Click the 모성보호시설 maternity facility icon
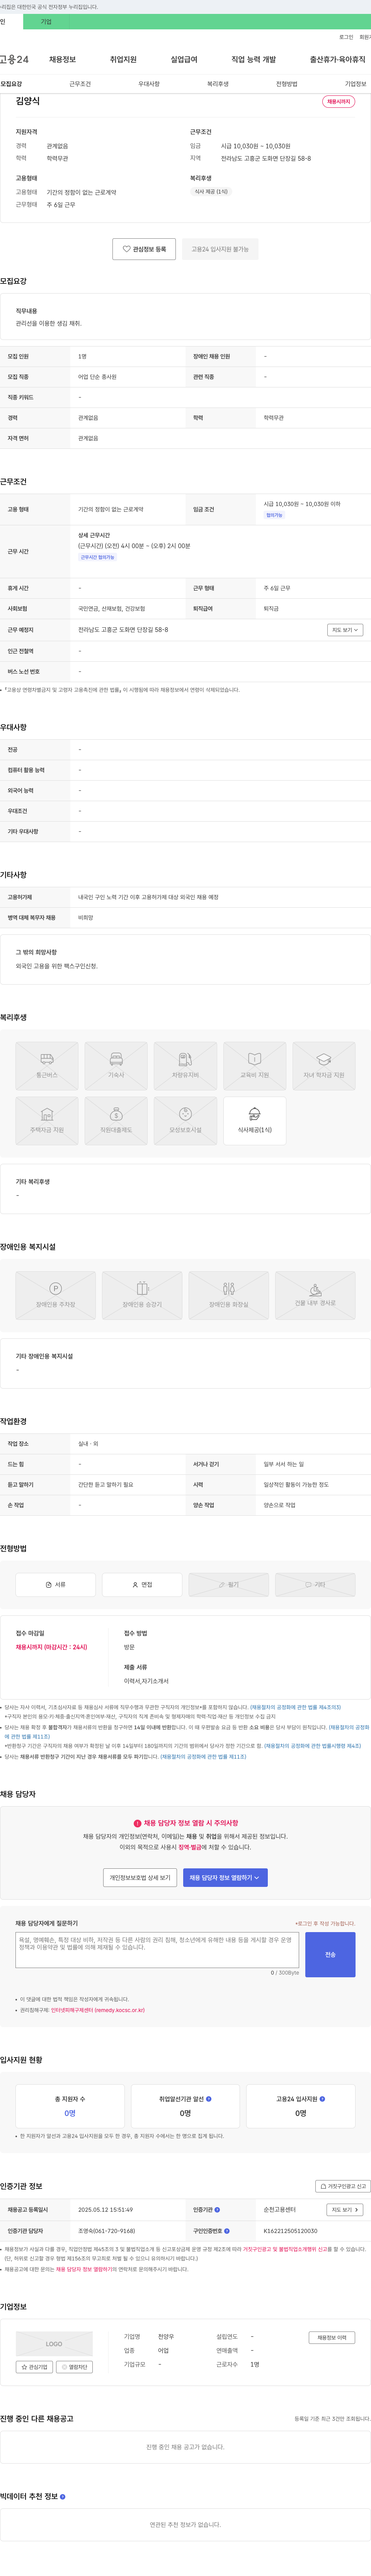 click(185, 1121)
